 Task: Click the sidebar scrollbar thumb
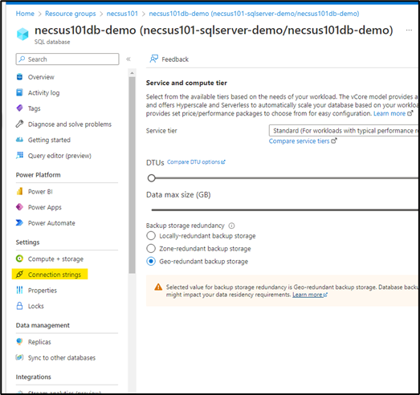(132, 175)
